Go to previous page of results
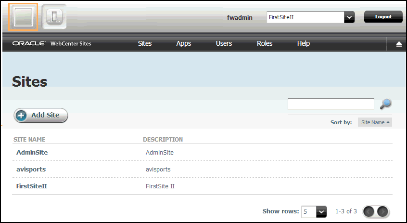This screenshot has height=223, width=407. tap(369, 211)
